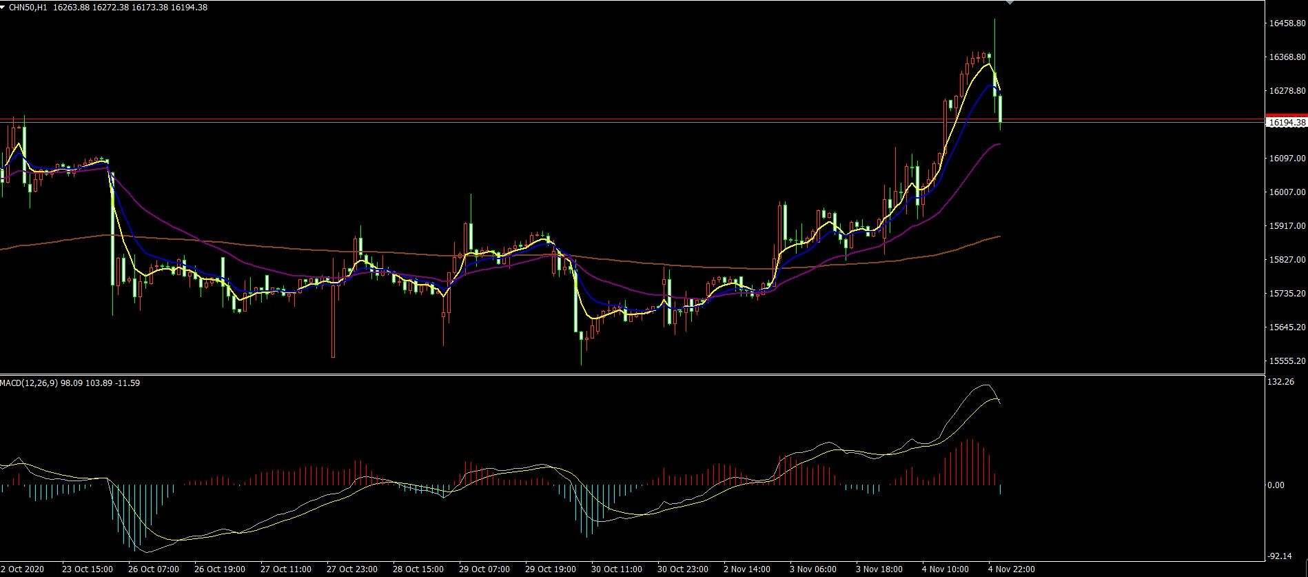Click the 29 Oct 07:00 time label
Screen dimensions: 1308x577
click(x=485, y=569)
